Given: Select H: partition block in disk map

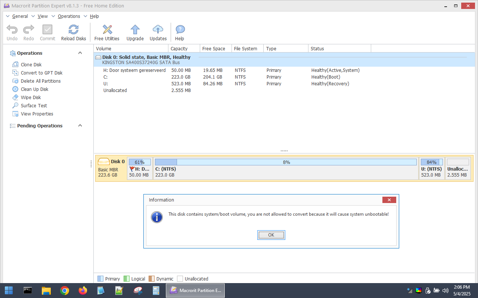Looking at the screenshot, I should 140,168.
